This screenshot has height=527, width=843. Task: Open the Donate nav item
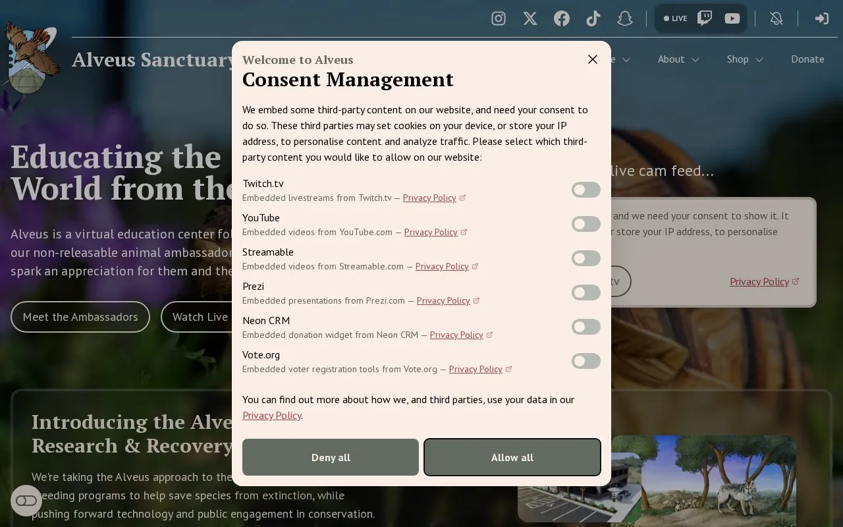(807, 59)
